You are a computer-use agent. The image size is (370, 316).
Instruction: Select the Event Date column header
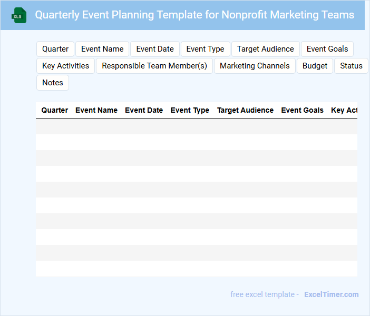click(144, 110)
